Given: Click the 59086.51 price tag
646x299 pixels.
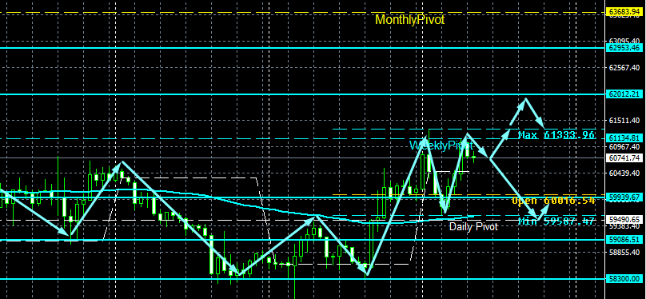Looking at the screenshot, I should [x=624, y=239].
